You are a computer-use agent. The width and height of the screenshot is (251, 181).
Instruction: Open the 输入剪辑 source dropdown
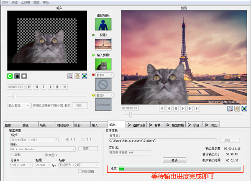click(x=19, y=105)
